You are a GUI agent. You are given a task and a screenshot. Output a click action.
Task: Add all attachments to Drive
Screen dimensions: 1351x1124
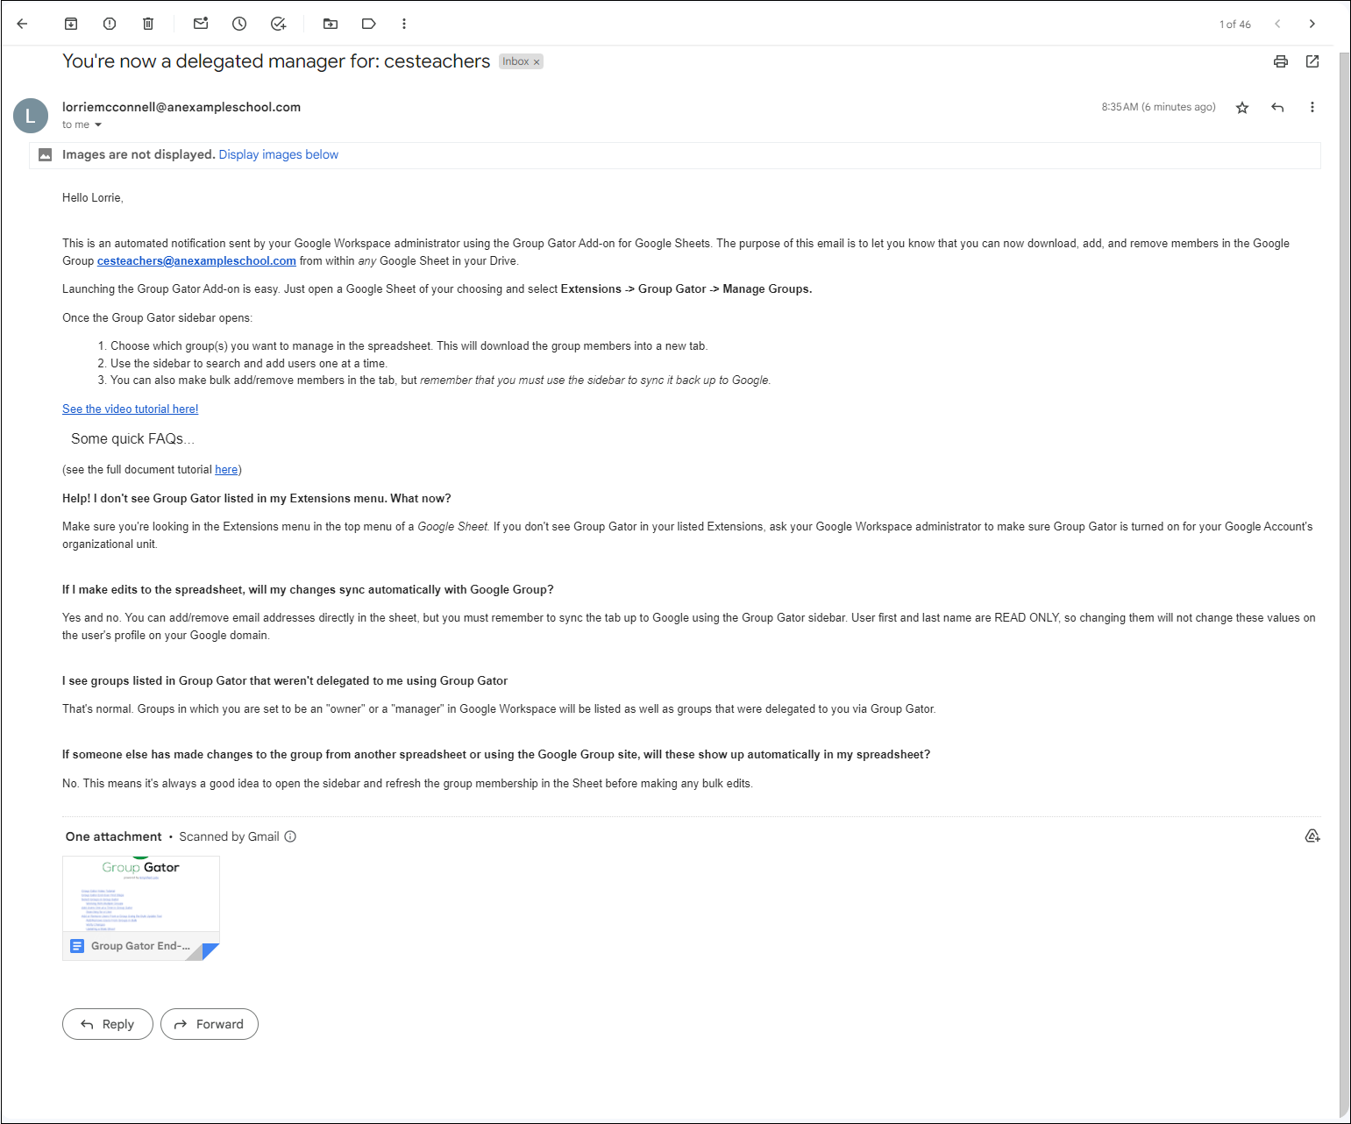[1312, 836]
